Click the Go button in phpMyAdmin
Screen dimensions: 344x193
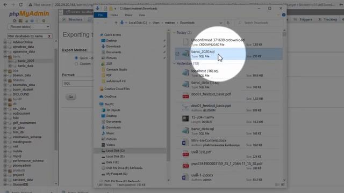point(70,96)
